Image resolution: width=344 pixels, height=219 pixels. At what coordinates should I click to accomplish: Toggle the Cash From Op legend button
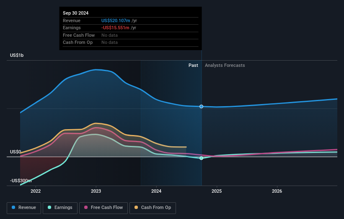[153, 208]
